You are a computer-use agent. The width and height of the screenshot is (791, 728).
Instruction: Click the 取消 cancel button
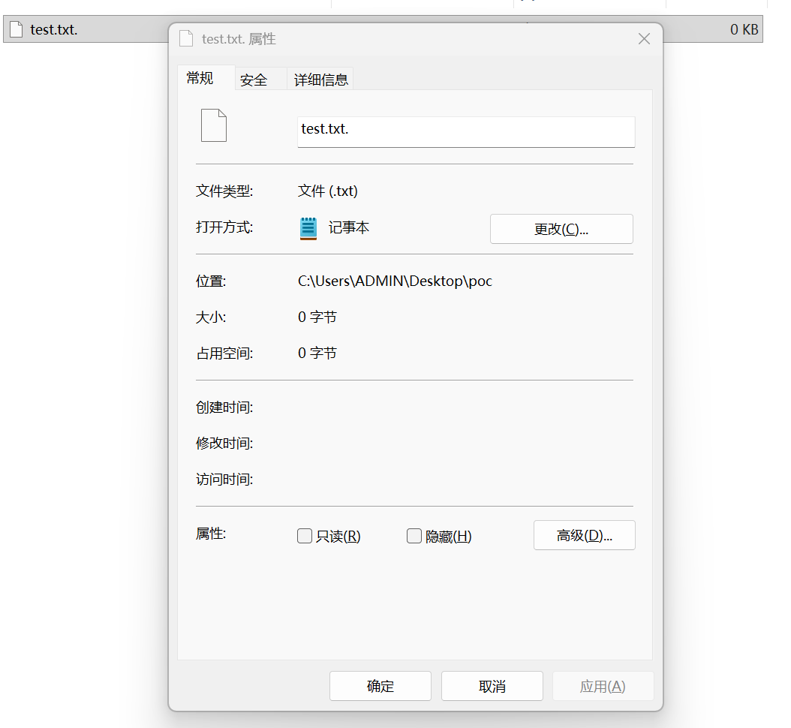click(492, 686)
